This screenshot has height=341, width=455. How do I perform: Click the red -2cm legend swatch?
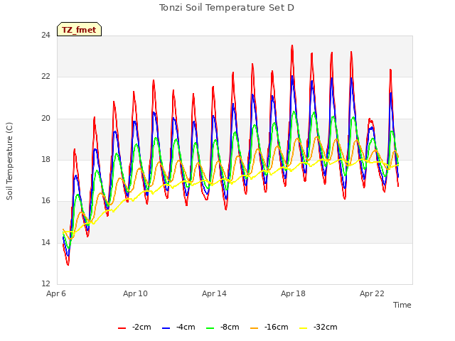122,328
